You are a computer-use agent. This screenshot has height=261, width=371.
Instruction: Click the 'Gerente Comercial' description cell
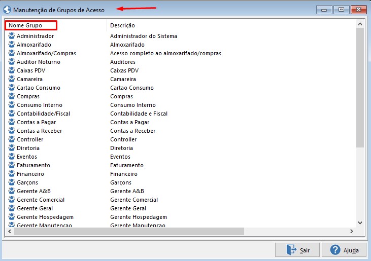pyautogui.click(x=134, y=200)
